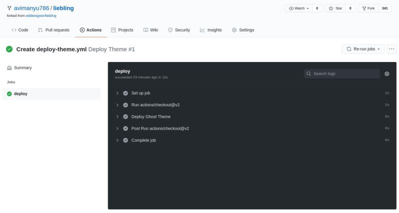Click the deploy heading in log panel
Screen dimensions: 399x213
coord(122,71)
